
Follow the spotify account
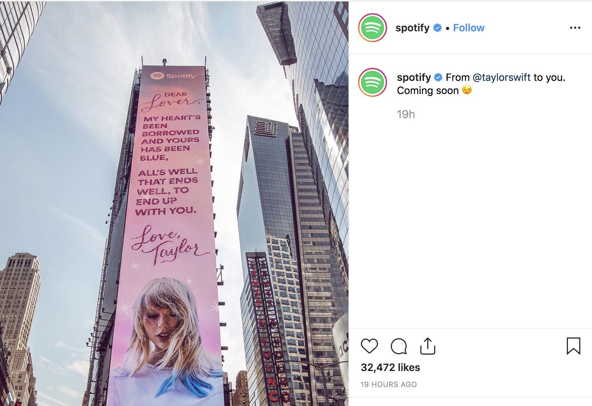468,28
